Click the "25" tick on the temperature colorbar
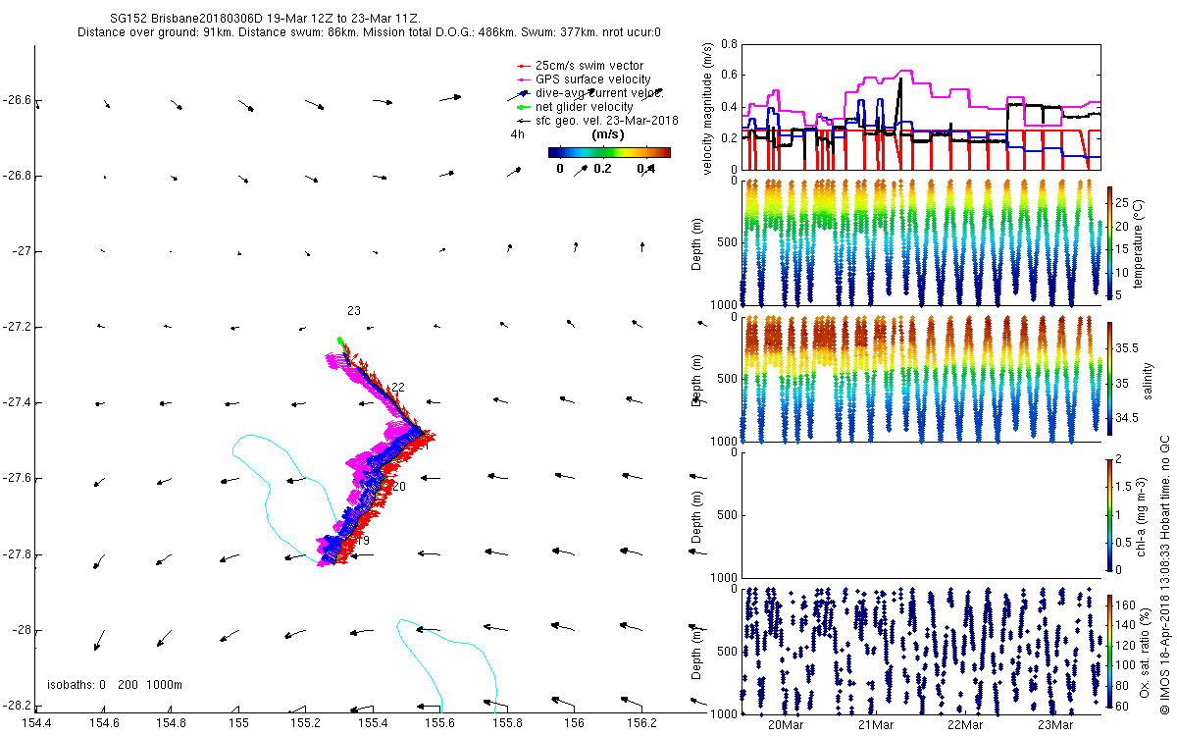1177x736 pixels. [x=1123, y=203]
